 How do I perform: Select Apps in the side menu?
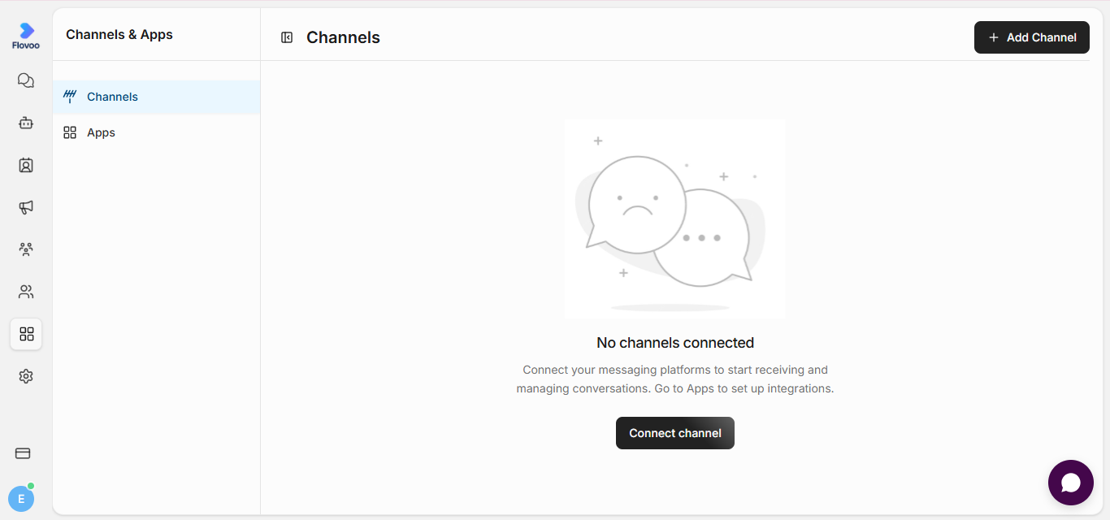pyautogui.click(x=157, y=132)
